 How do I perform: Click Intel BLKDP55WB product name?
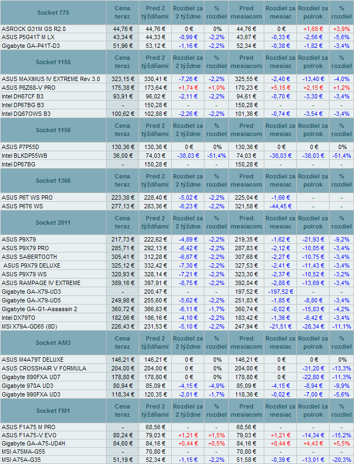pos(24,156)
